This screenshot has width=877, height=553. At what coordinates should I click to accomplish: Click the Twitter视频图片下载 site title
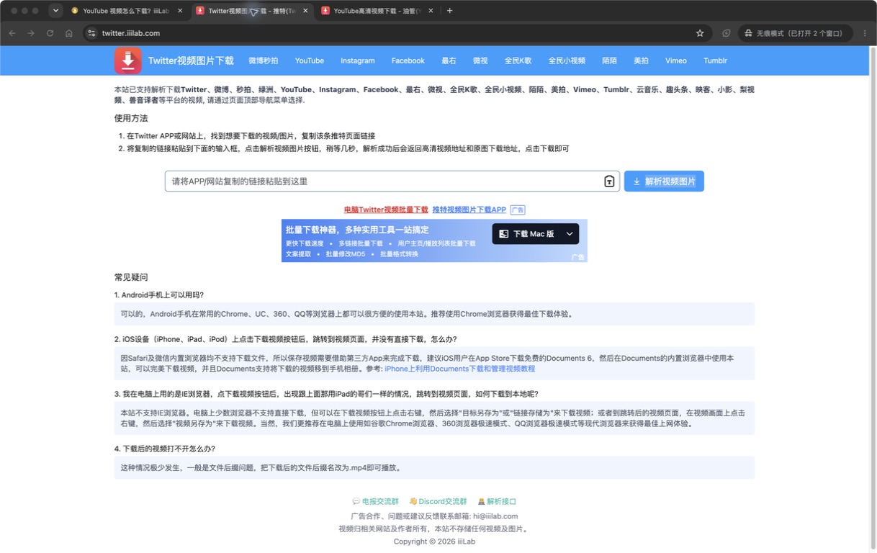pos(191,60)
